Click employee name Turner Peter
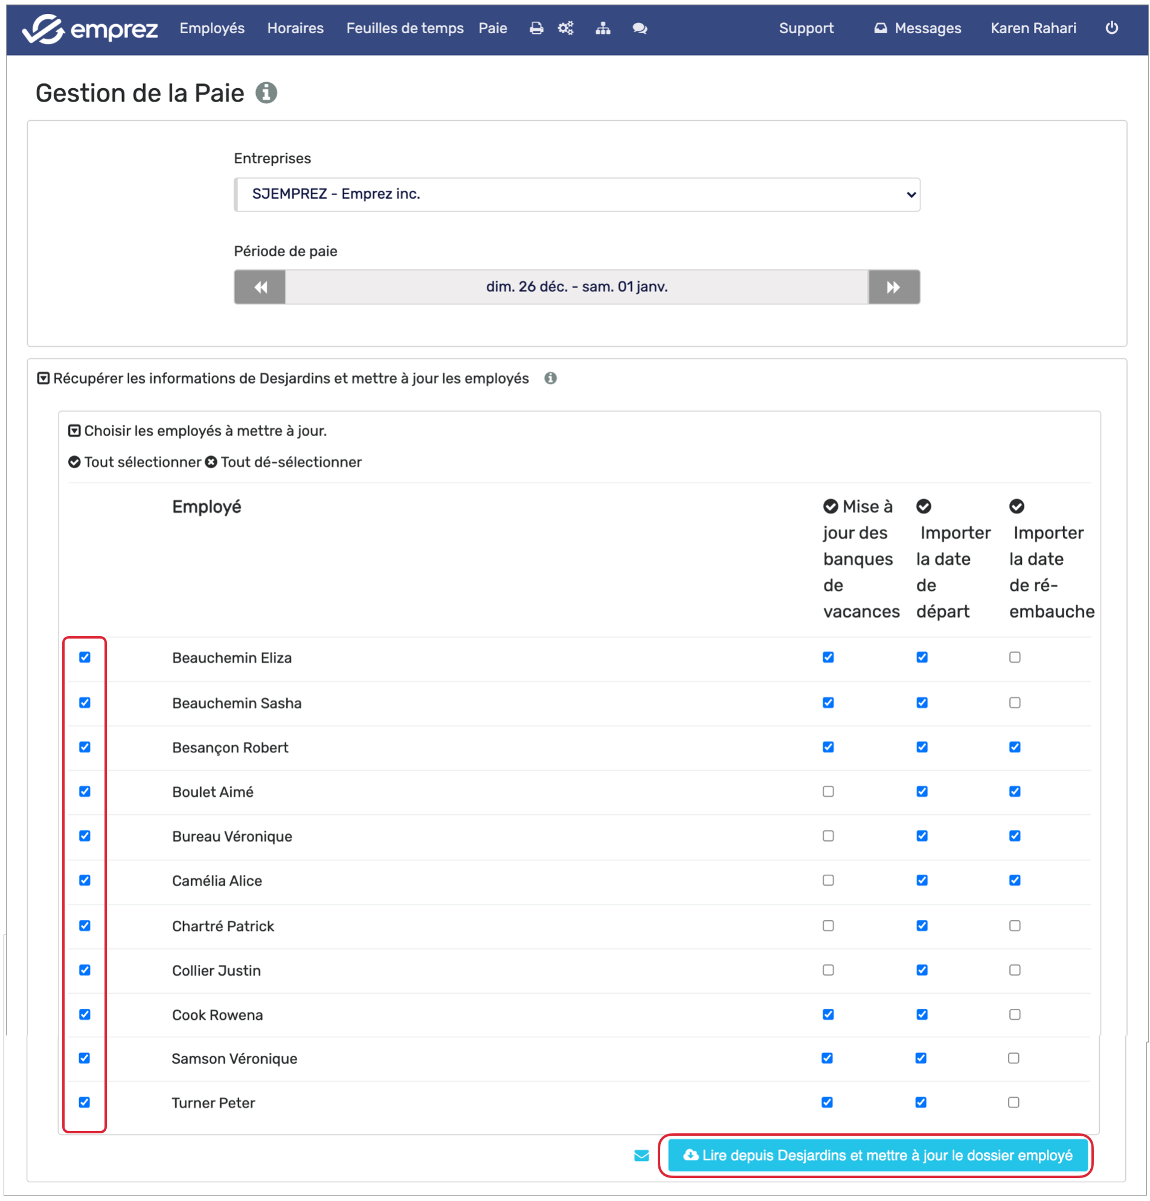1150x1201 pixels. [x=213, y=1103]
